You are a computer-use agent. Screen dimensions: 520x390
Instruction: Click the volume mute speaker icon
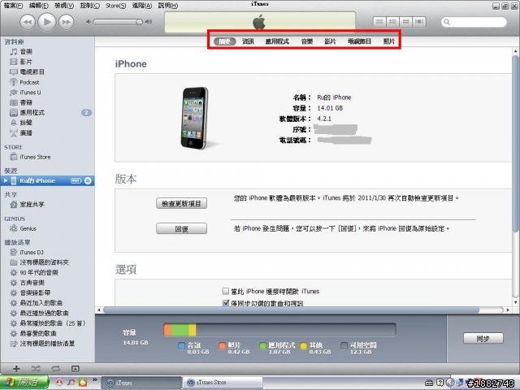[89, 22]
